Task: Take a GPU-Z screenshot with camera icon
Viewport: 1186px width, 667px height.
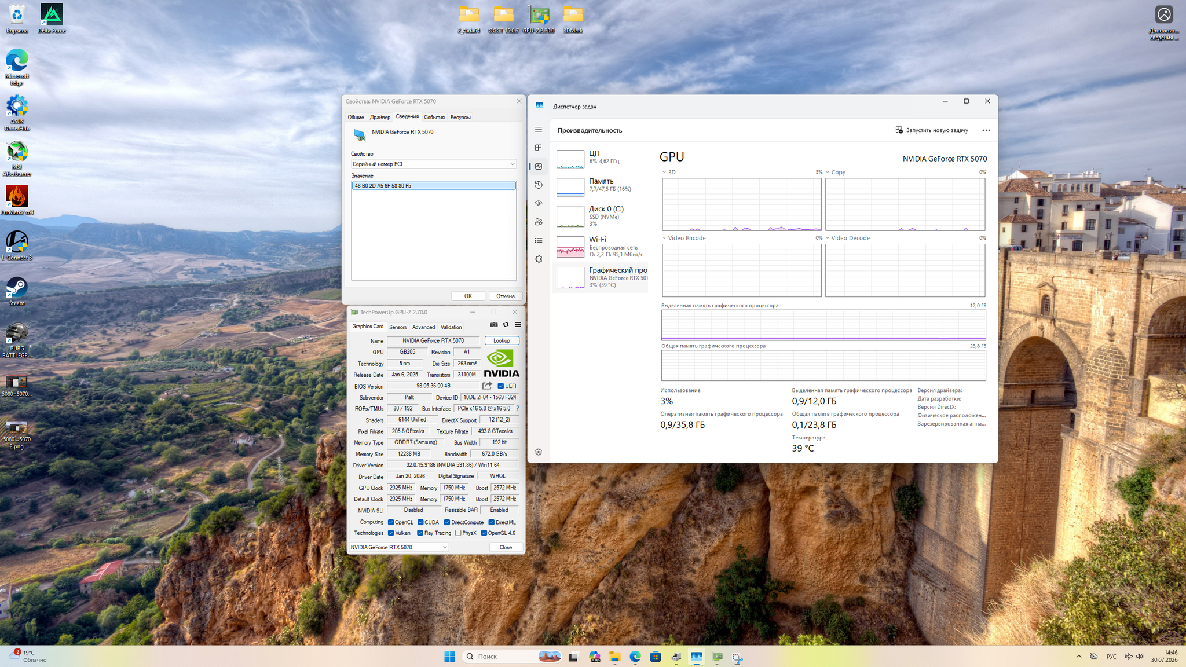Action: 494,325
